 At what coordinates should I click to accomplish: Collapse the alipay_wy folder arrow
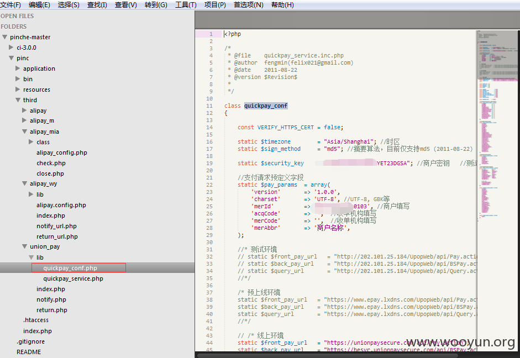click(24, 183)
